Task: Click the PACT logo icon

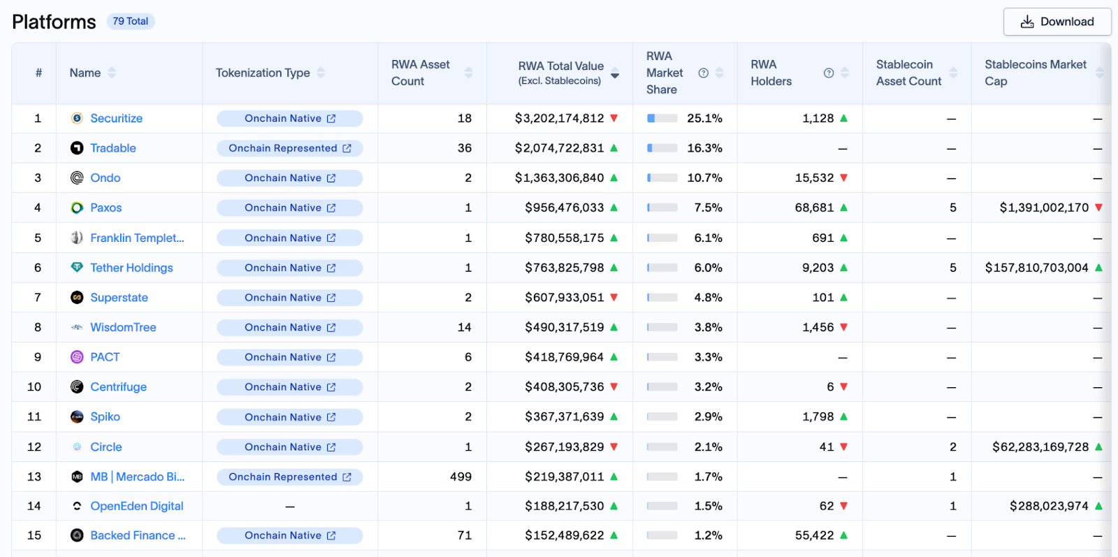Action: pyautogui.click(x=77, y=357)
